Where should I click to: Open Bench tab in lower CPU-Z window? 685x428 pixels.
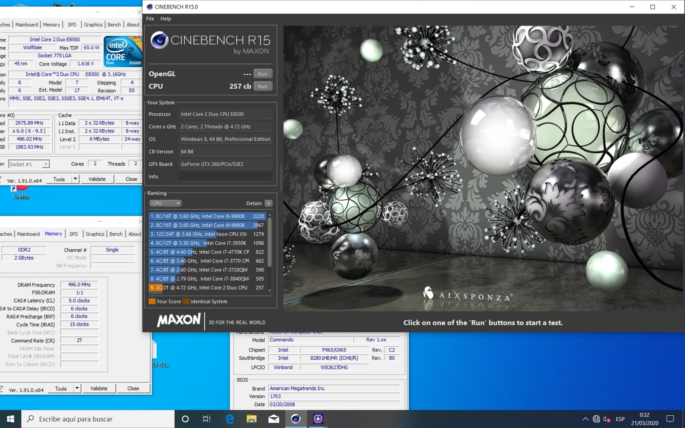tap(116, 234)
